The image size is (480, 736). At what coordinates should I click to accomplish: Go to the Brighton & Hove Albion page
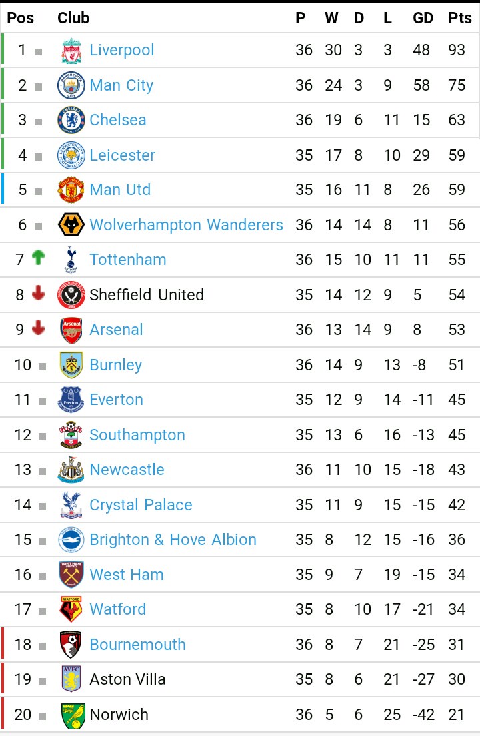[x=173, y=540]
